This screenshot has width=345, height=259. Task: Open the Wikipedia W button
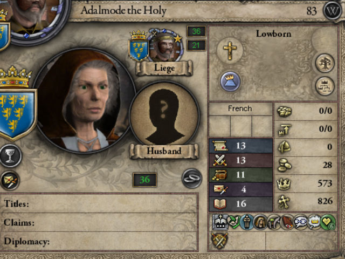point(333,10)
